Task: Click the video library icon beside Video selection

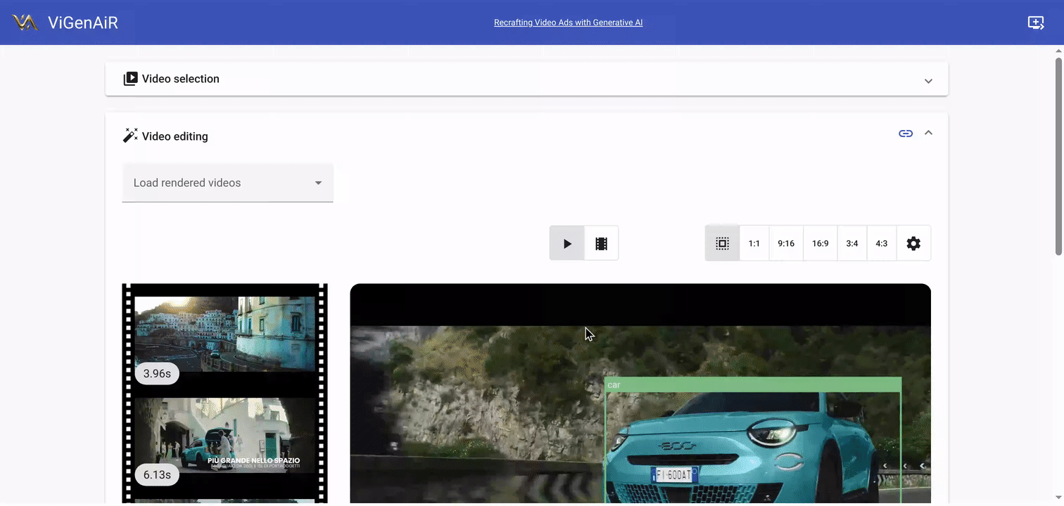Action: [x=130, y=79]
